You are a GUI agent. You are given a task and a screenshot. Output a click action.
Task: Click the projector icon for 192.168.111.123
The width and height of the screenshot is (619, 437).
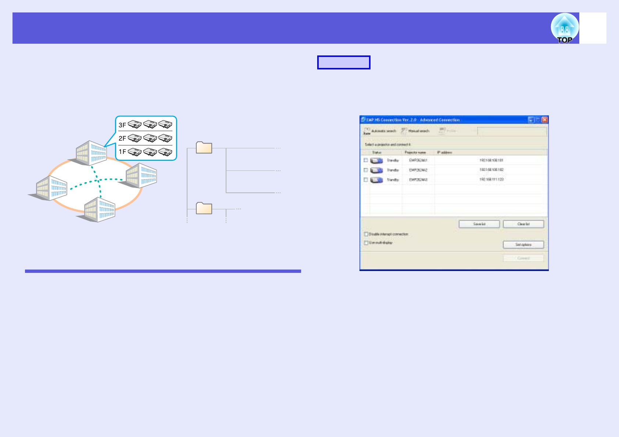pos(376,180)
